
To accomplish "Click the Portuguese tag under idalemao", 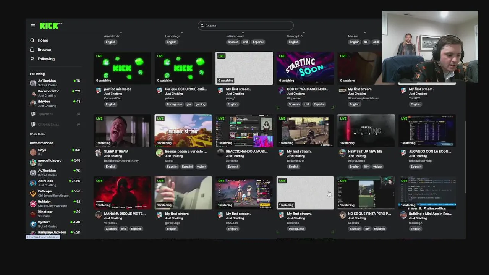I will (x=296, y=229).
